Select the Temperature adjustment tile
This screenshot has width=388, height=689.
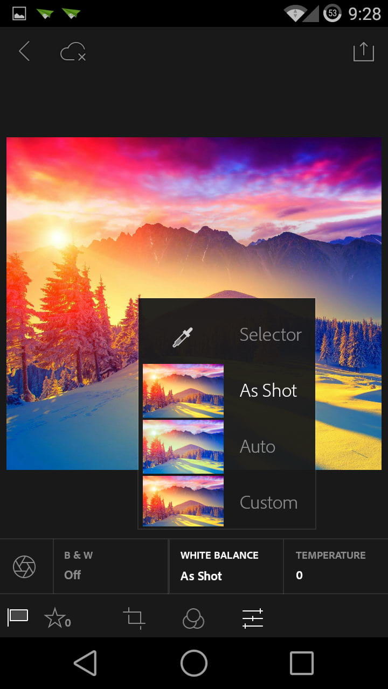(x=336, y=566)
